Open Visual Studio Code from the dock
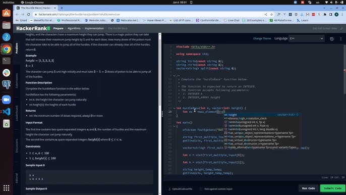 (7, 112)
